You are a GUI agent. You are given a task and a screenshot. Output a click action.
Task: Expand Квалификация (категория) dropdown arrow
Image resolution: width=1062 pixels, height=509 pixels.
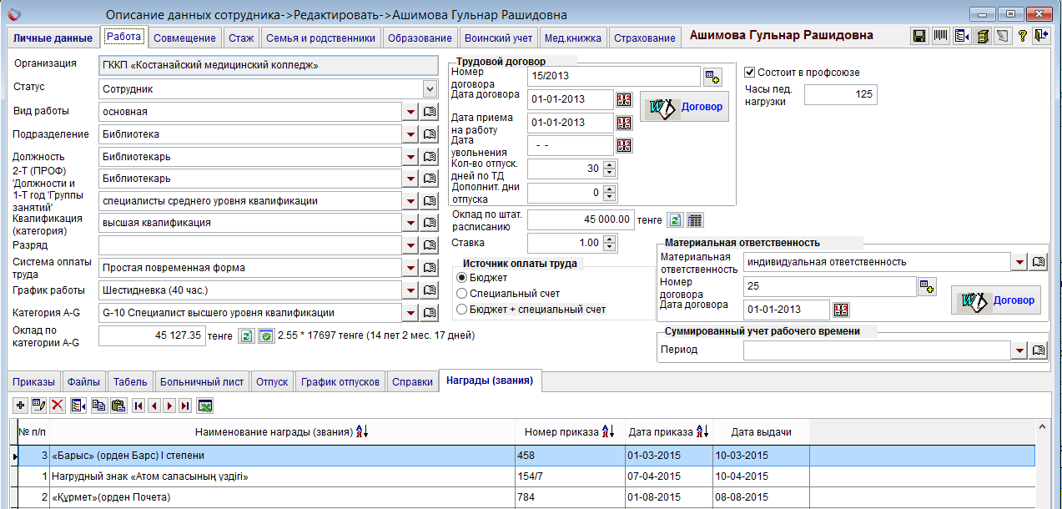coord(410,223)
